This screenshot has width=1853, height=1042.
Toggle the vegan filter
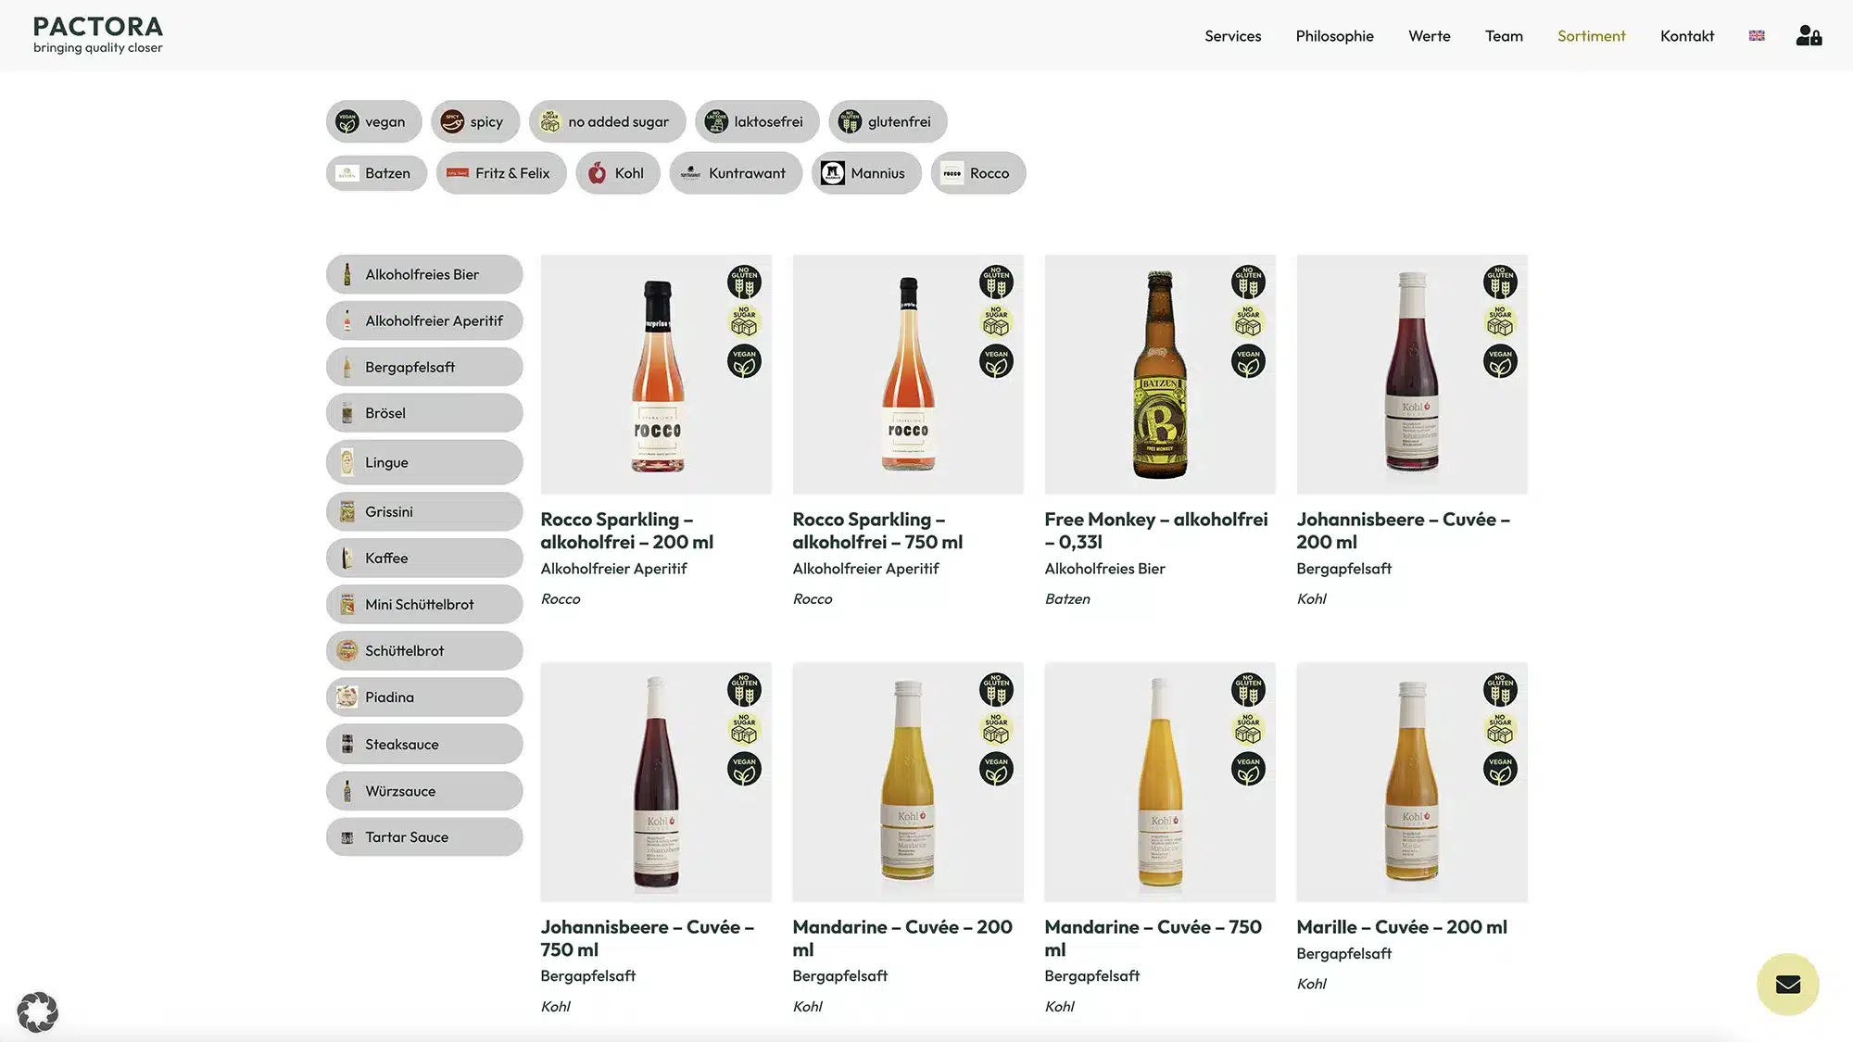(x=373, y=121)
